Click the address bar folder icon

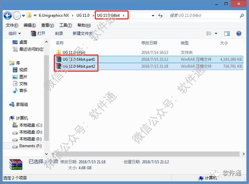[x=29, y=16]
